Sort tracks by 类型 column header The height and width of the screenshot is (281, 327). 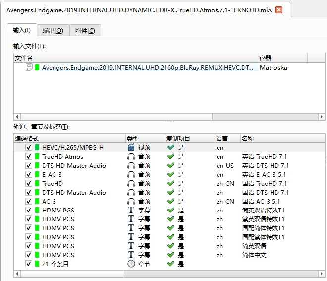click(x=146, y=138)
